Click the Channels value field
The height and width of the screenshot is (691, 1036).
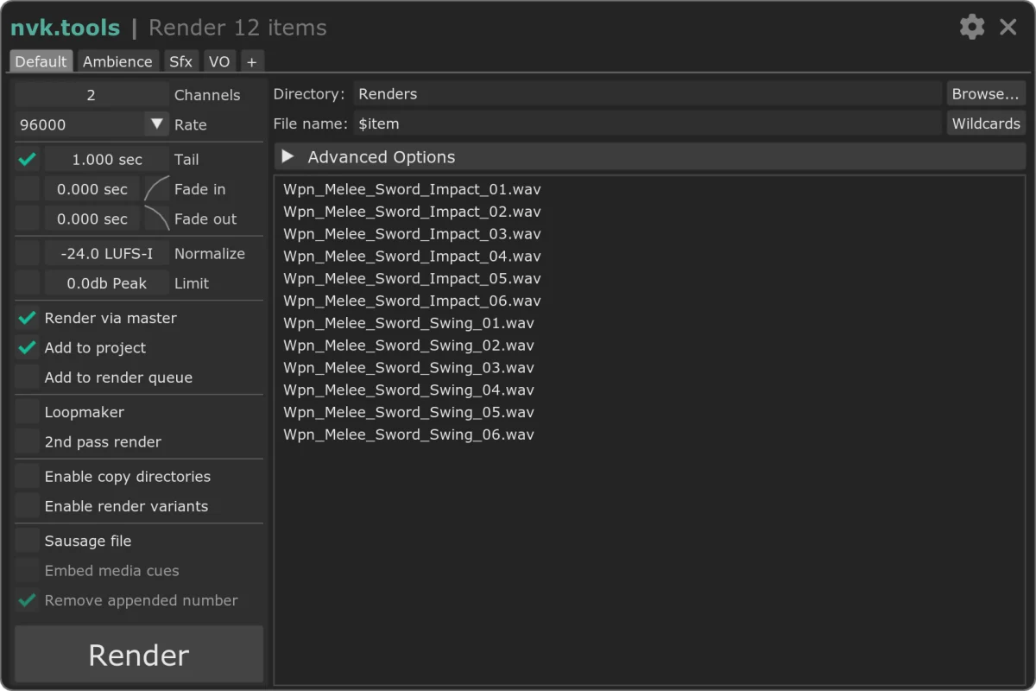92,95
